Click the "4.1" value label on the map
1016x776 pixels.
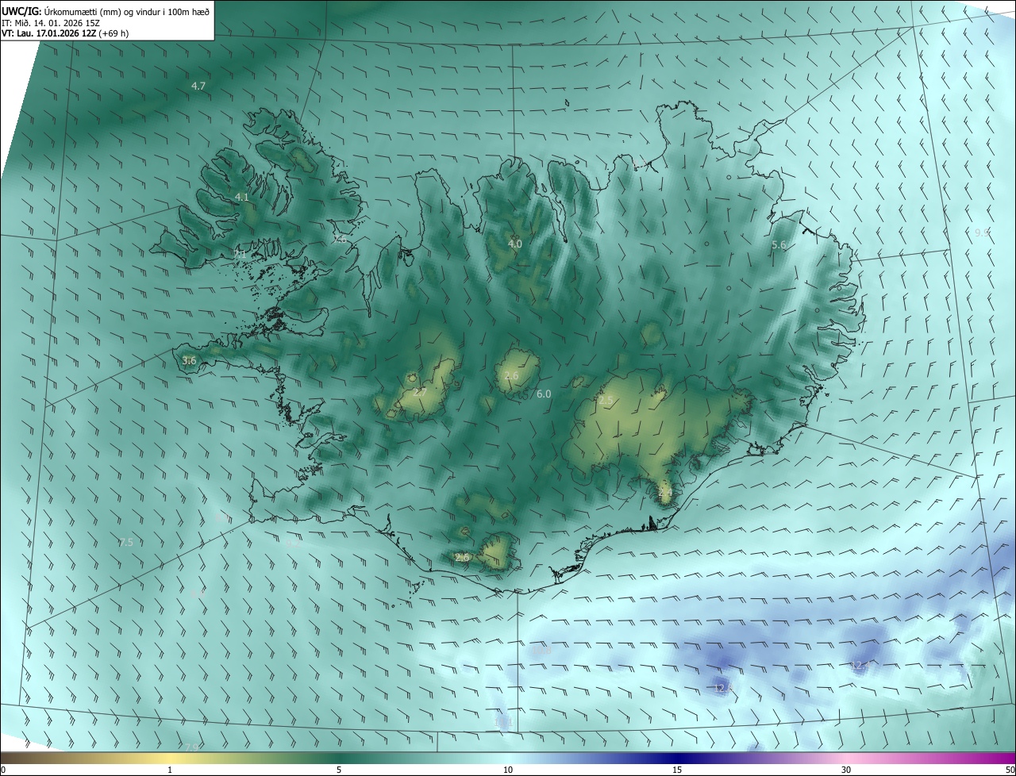242,197
